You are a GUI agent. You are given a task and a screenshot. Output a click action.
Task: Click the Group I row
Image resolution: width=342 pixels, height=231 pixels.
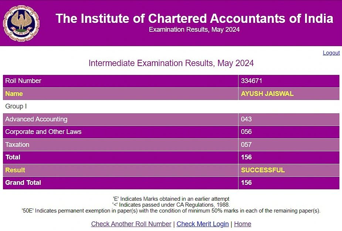pos(171,107)
